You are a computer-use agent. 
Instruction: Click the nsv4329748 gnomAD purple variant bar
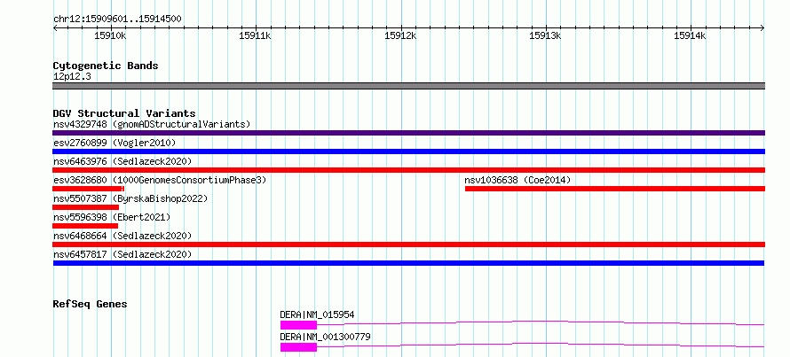pyautogui.click(x=408, y=133)
